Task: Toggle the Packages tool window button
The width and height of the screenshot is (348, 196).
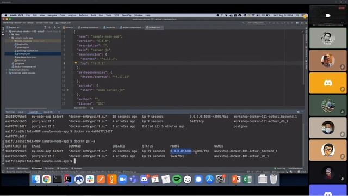Action: click(x=77, y=168)
